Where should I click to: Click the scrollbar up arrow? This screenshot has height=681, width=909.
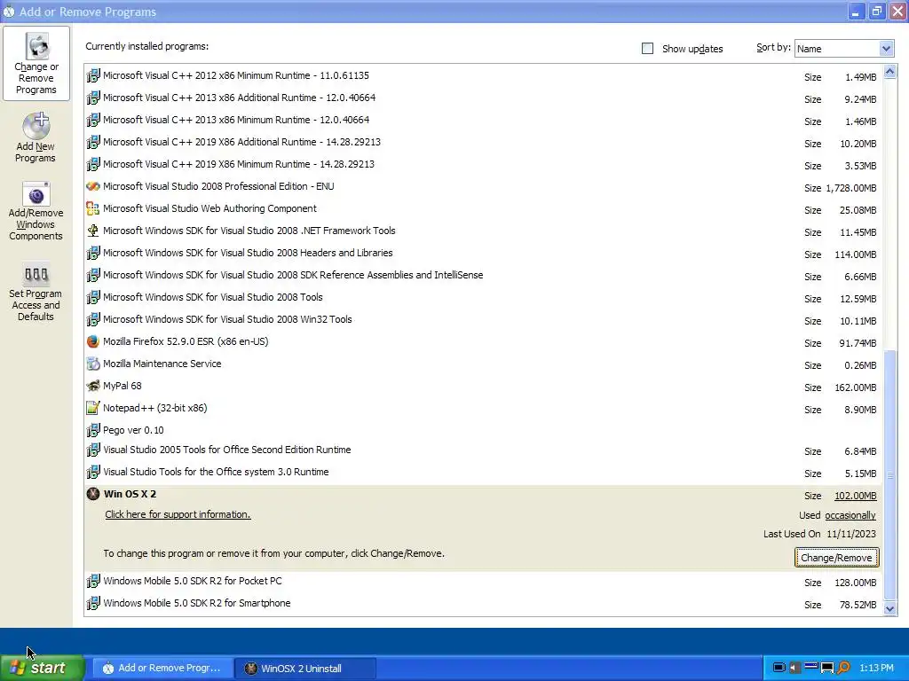889,72
